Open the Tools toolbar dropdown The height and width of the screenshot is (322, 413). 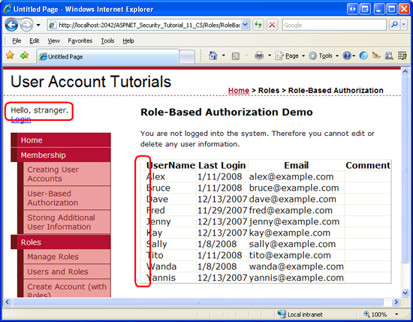324,56
